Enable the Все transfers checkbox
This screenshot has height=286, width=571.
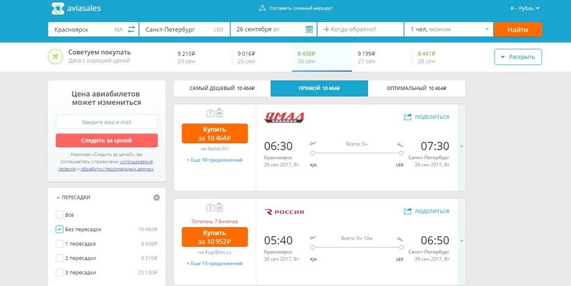(59, 215)
